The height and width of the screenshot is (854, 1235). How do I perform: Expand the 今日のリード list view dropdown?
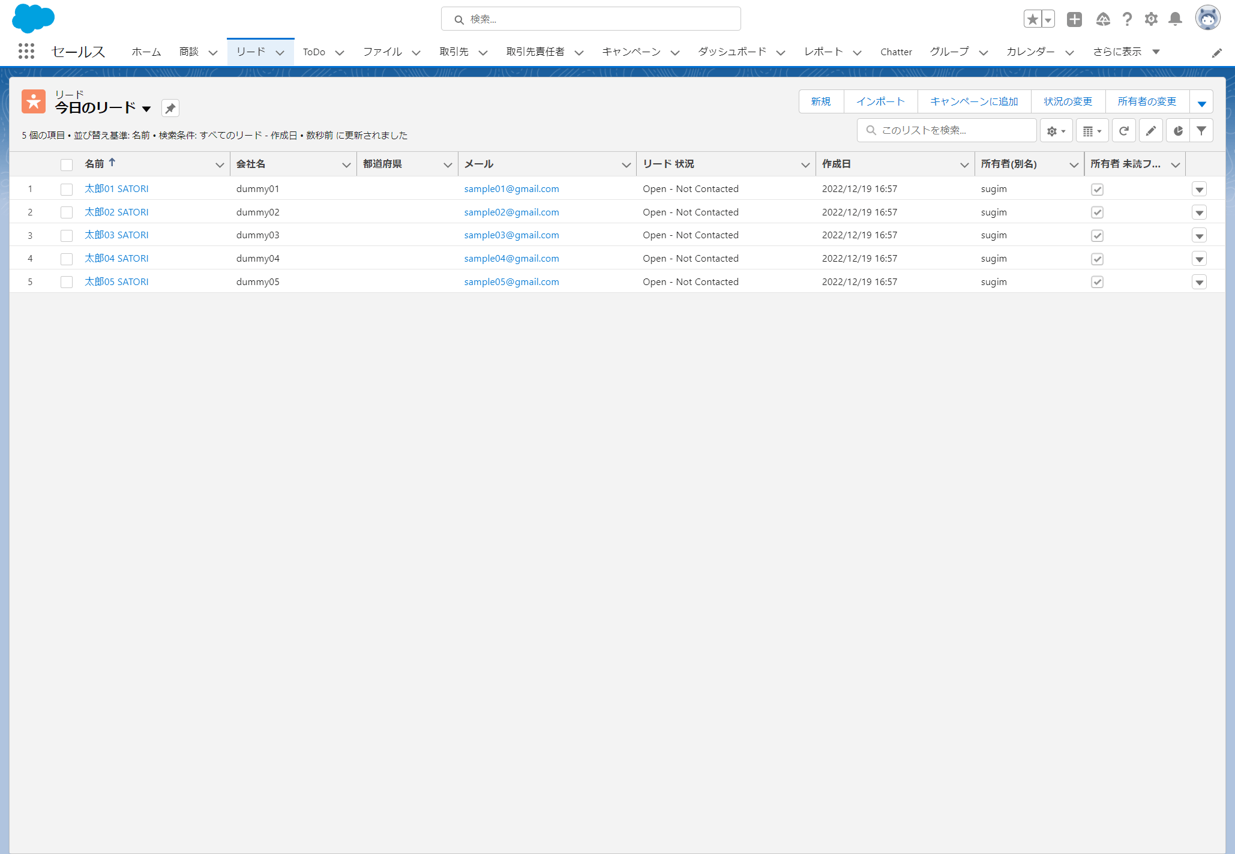(146, 109)
